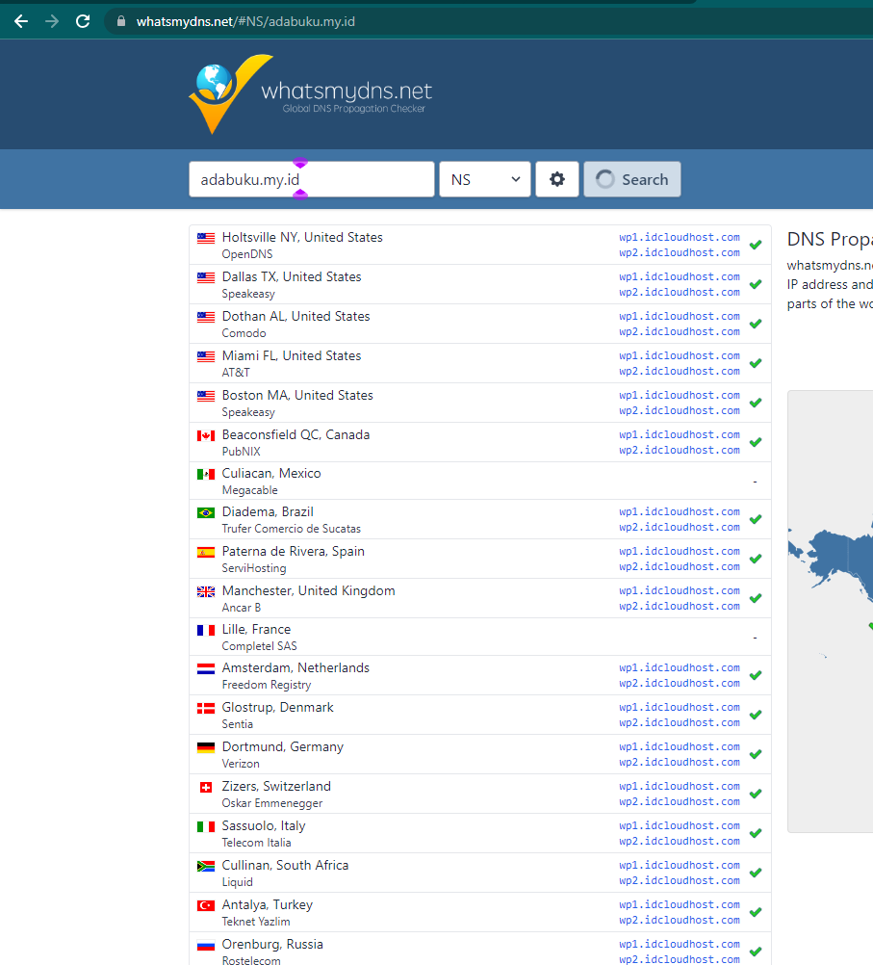Click the Denmark flag for Glostrup
Screen dimensions: 873x965
pyautogui.click(x=205, y=709)
